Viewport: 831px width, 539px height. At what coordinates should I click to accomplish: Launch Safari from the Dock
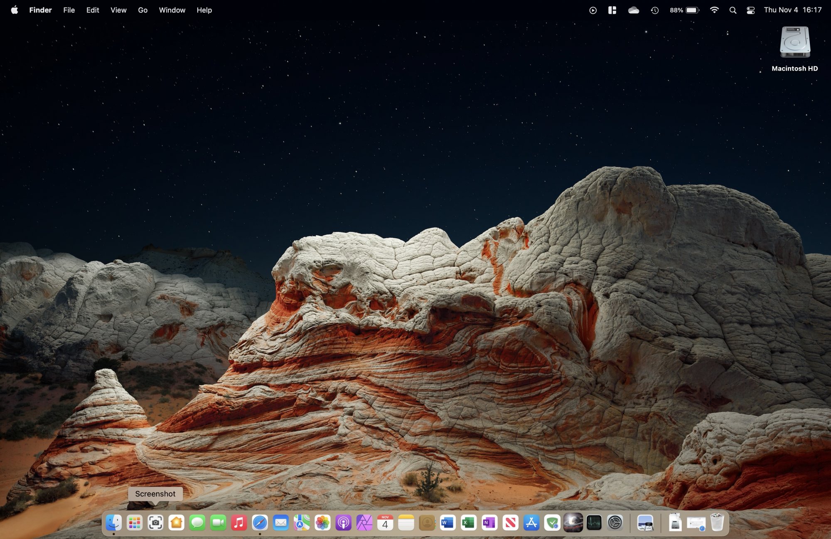point(260,522)
